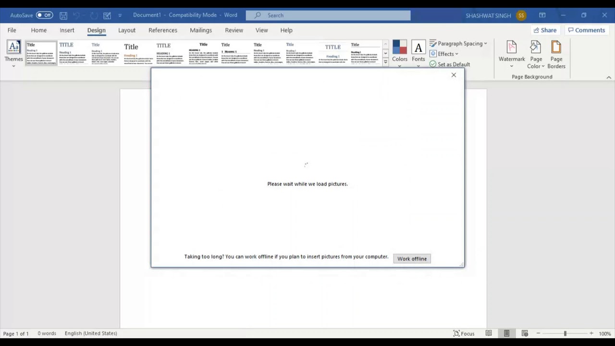
Task: Enable Focus mode
Action: 464,334
